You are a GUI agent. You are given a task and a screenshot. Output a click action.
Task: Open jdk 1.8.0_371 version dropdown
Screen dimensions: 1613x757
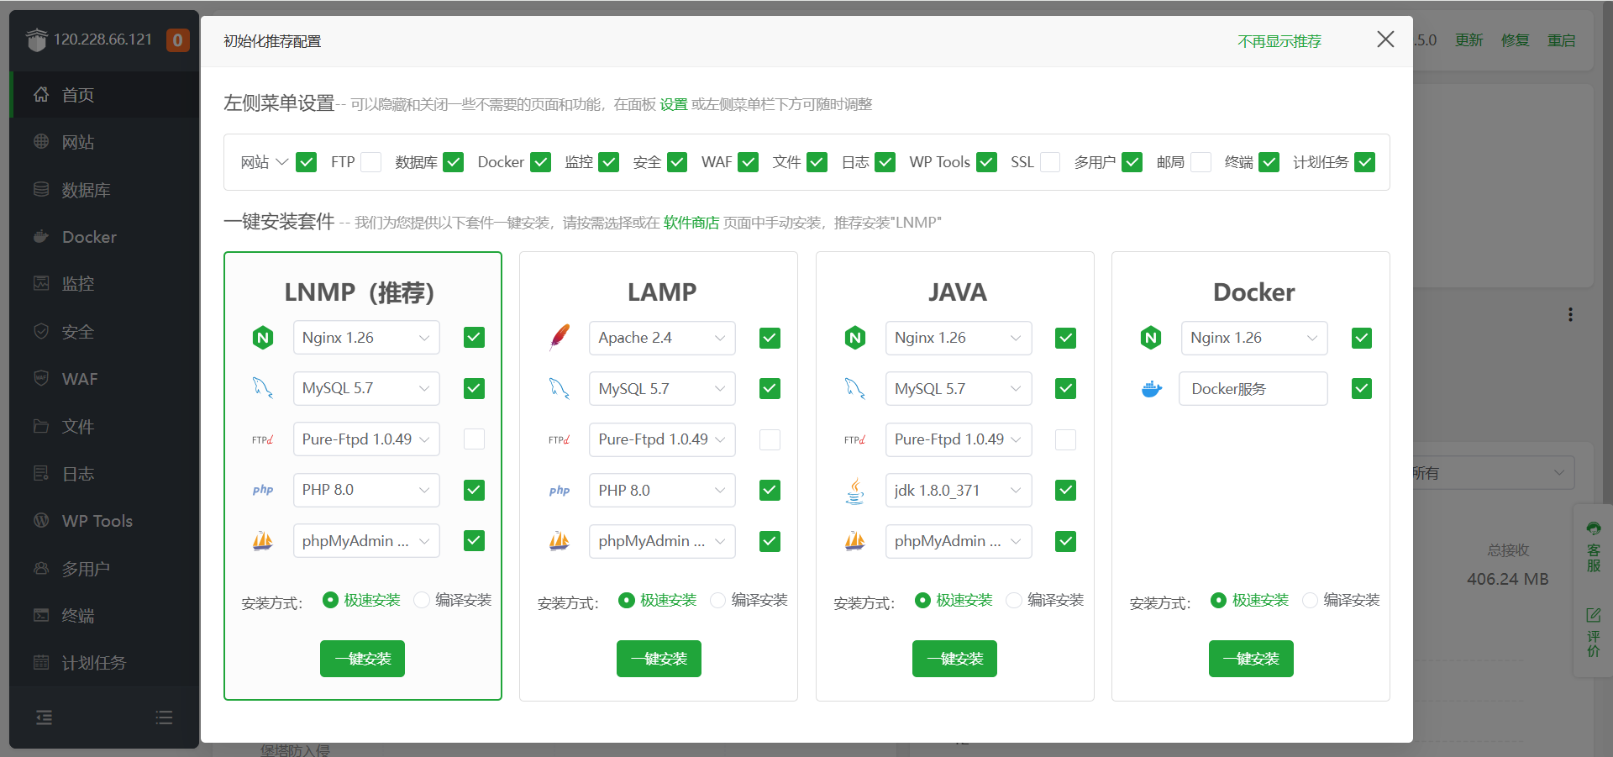[959, 491]
